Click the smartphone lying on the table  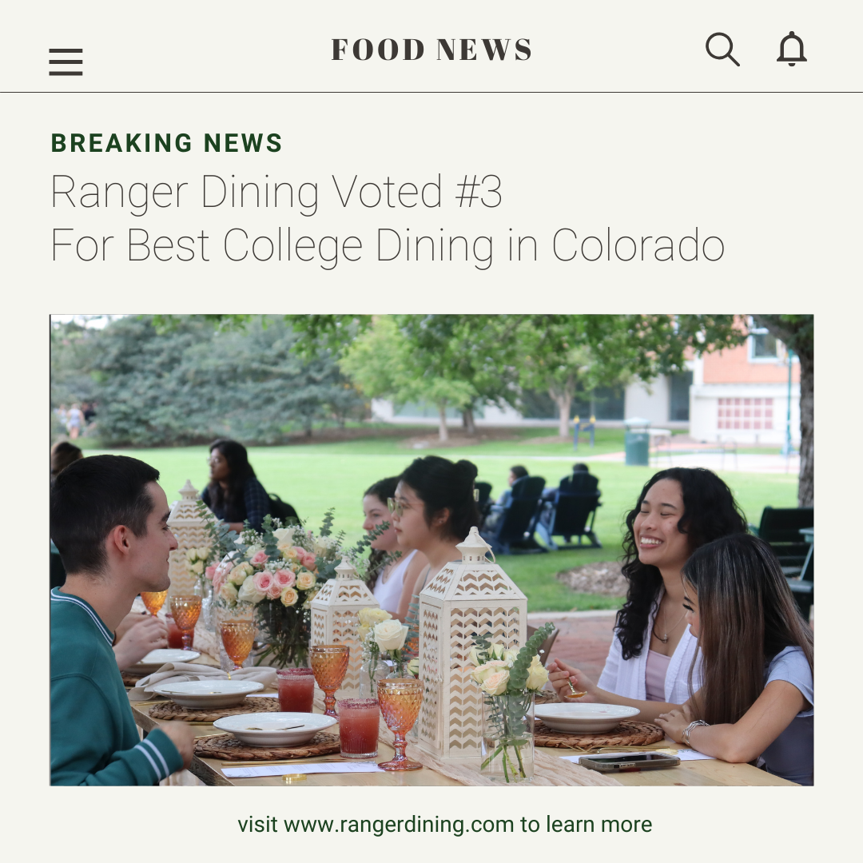tap(629, 762)
